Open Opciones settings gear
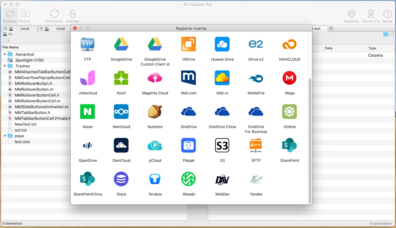The image size is (396, 228). [351, 16]
